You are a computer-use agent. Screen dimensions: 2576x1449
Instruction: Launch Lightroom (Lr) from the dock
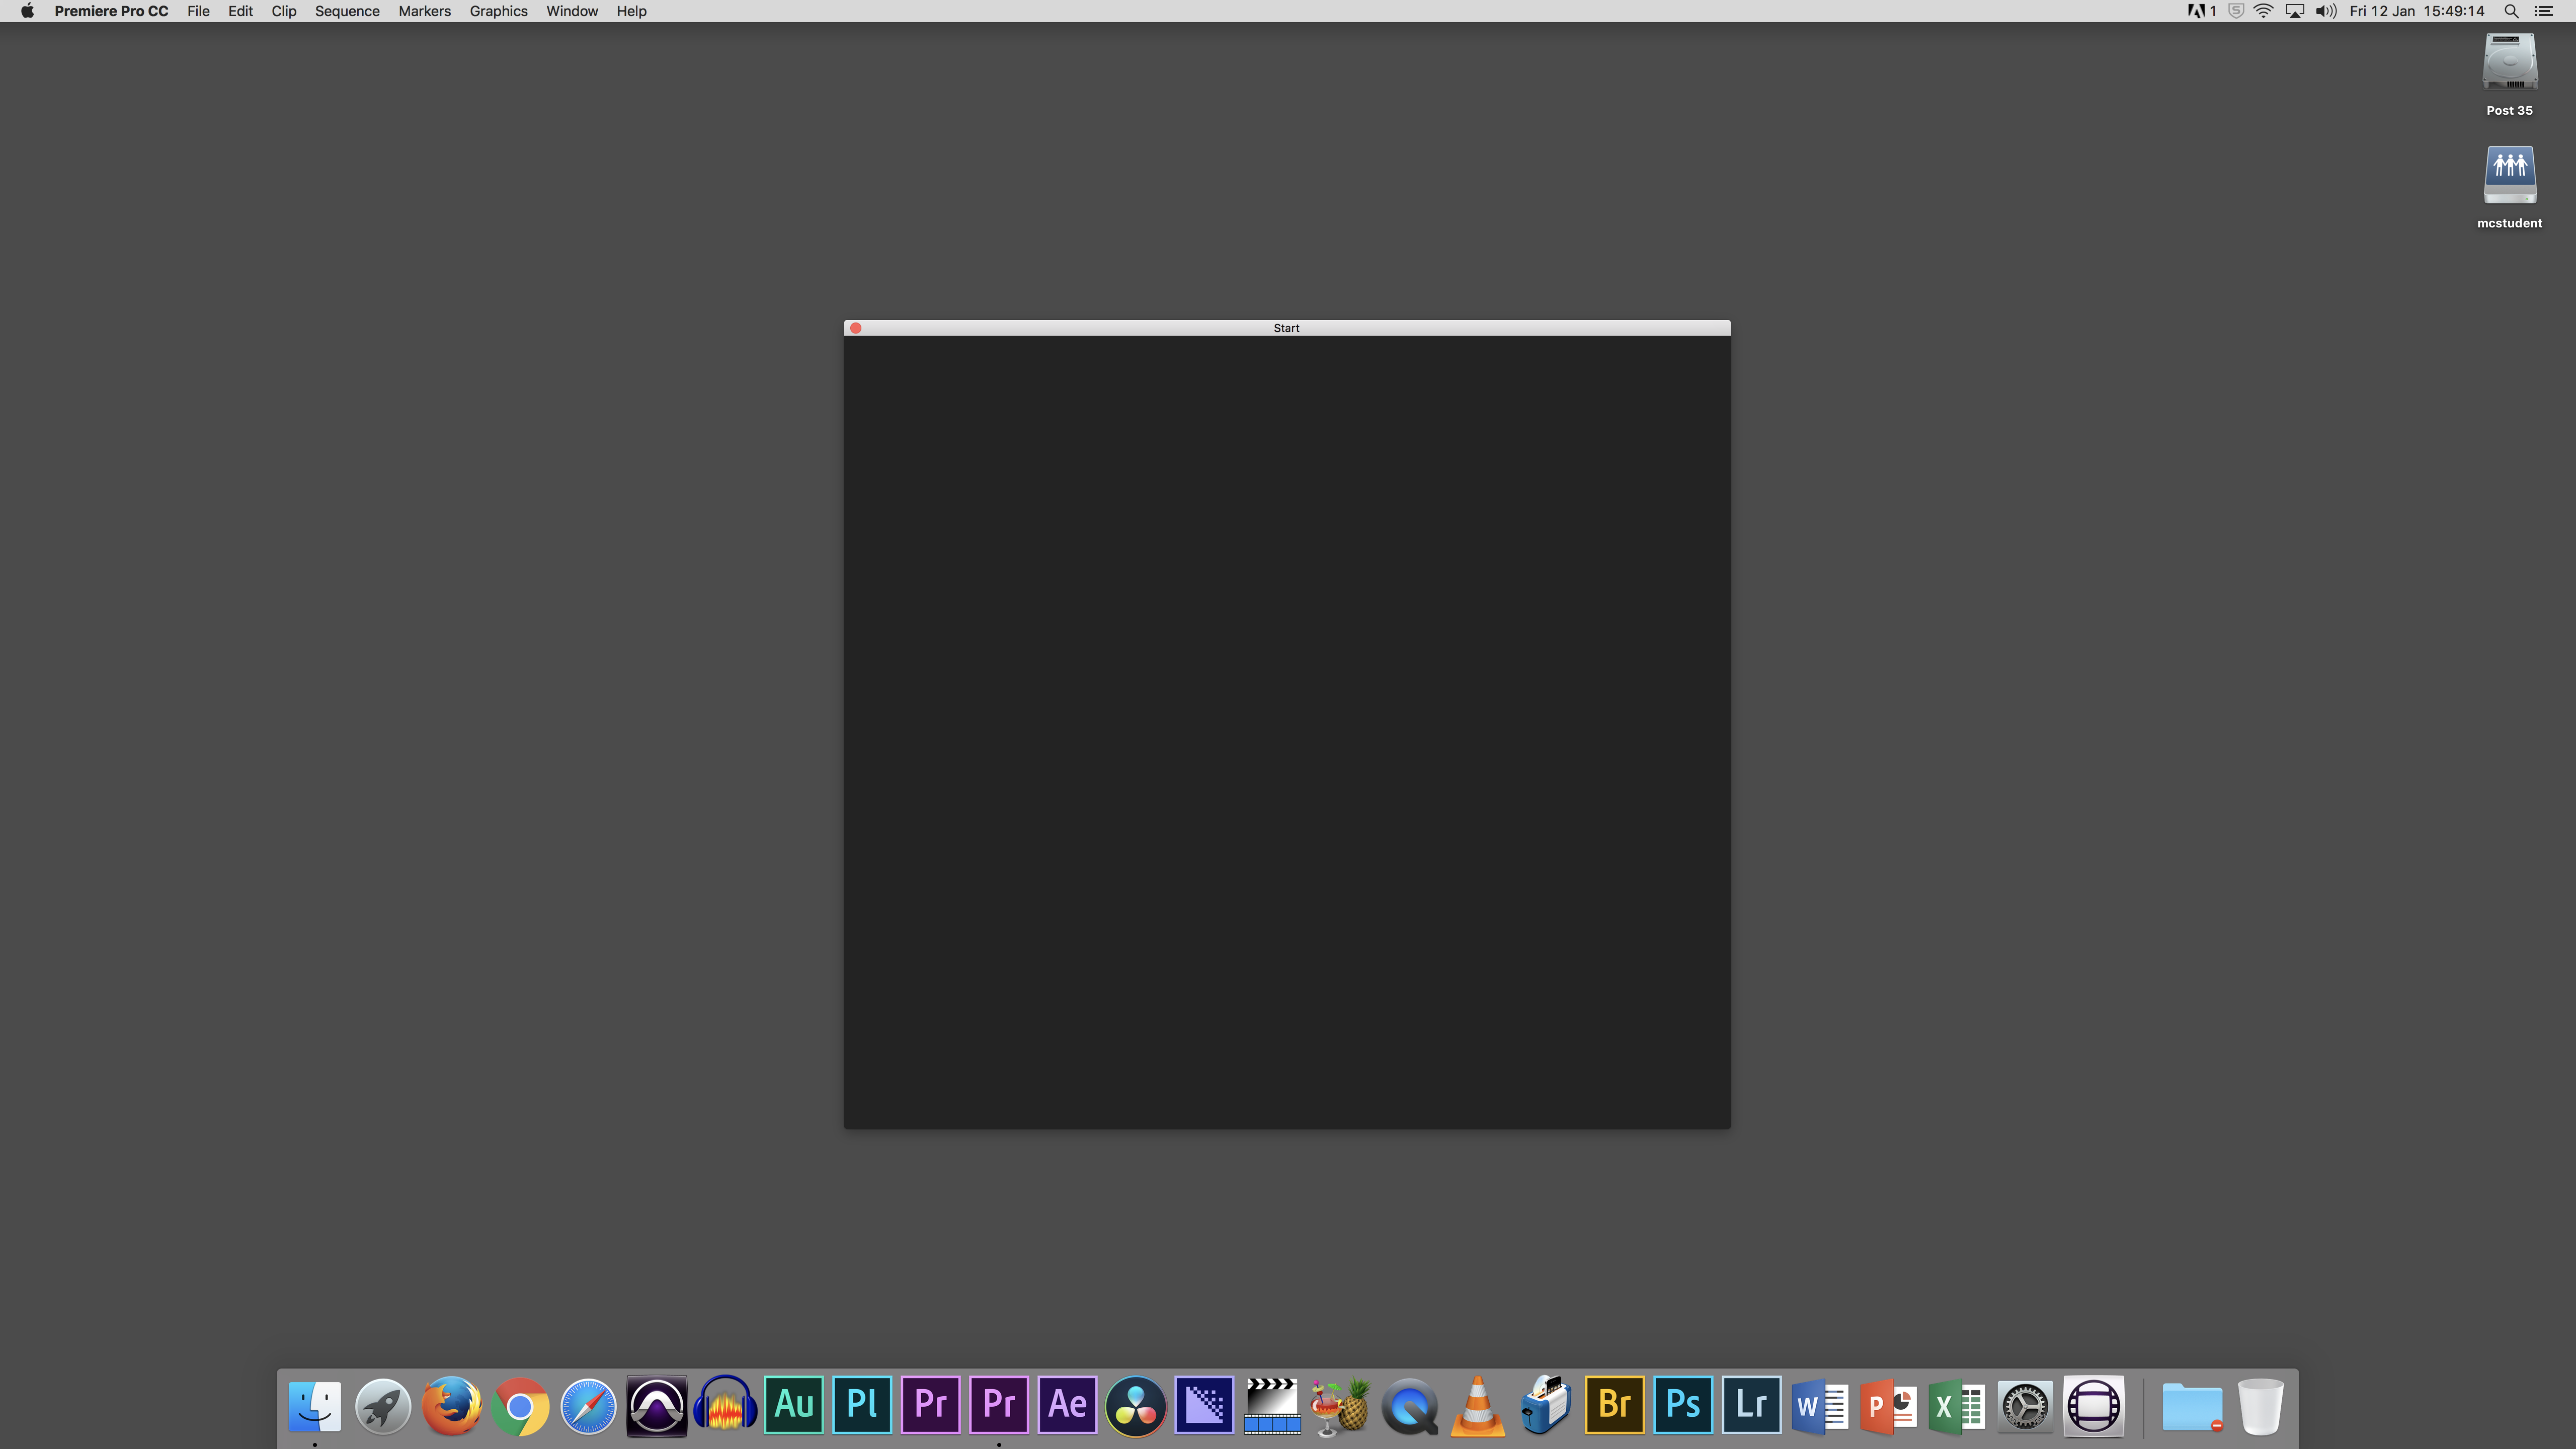pyautogui.click(x=1751, y=1405)
